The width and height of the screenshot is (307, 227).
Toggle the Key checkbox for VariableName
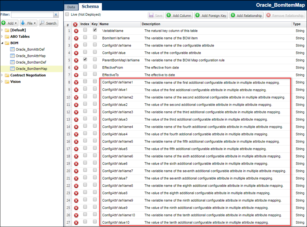95,30
